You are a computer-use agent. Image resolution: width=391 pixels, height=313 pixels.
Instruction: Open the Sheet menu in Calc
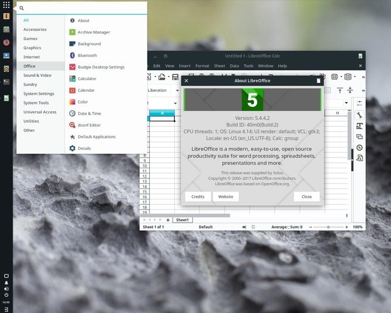(220, 65)
